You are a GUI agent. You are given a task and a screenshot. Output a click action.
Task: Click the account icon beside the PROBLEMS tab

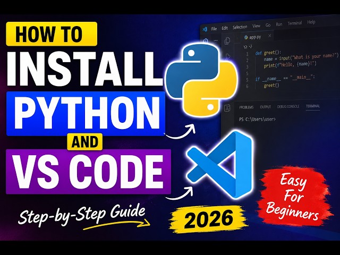point(227,108)
